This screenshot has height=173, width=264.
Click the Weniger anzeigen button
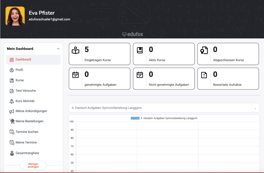coord(33,165)
